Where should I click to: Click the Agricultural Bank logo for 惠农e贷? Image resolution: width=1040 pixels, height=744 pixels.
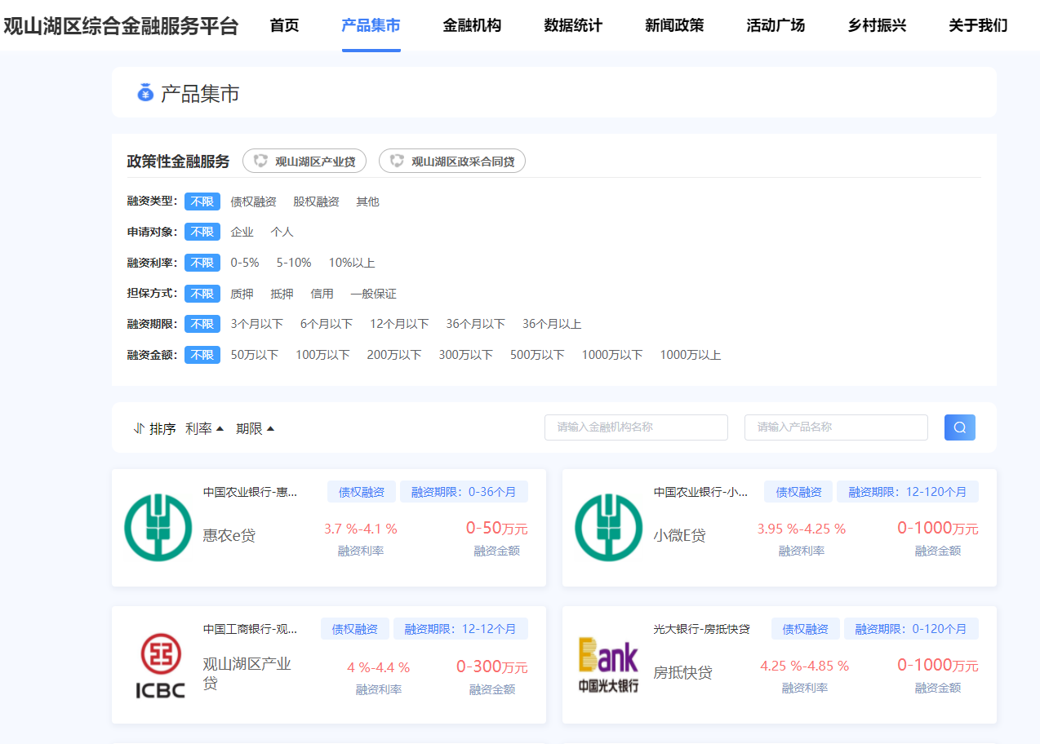pos(158,527)
